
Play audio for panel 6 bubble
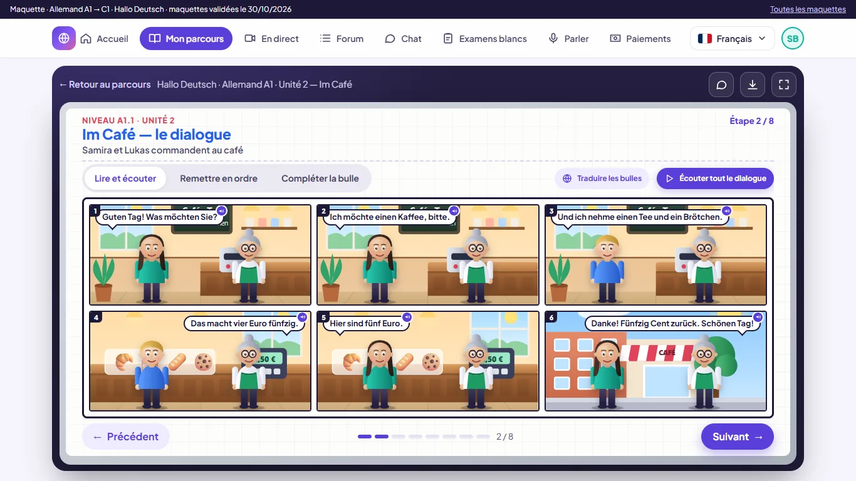[758, 317]
